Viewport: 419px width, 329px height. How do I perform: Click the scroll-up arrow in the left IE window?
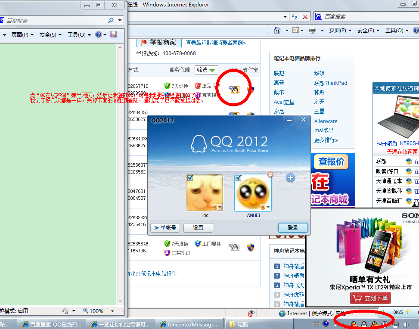(120, 47)
